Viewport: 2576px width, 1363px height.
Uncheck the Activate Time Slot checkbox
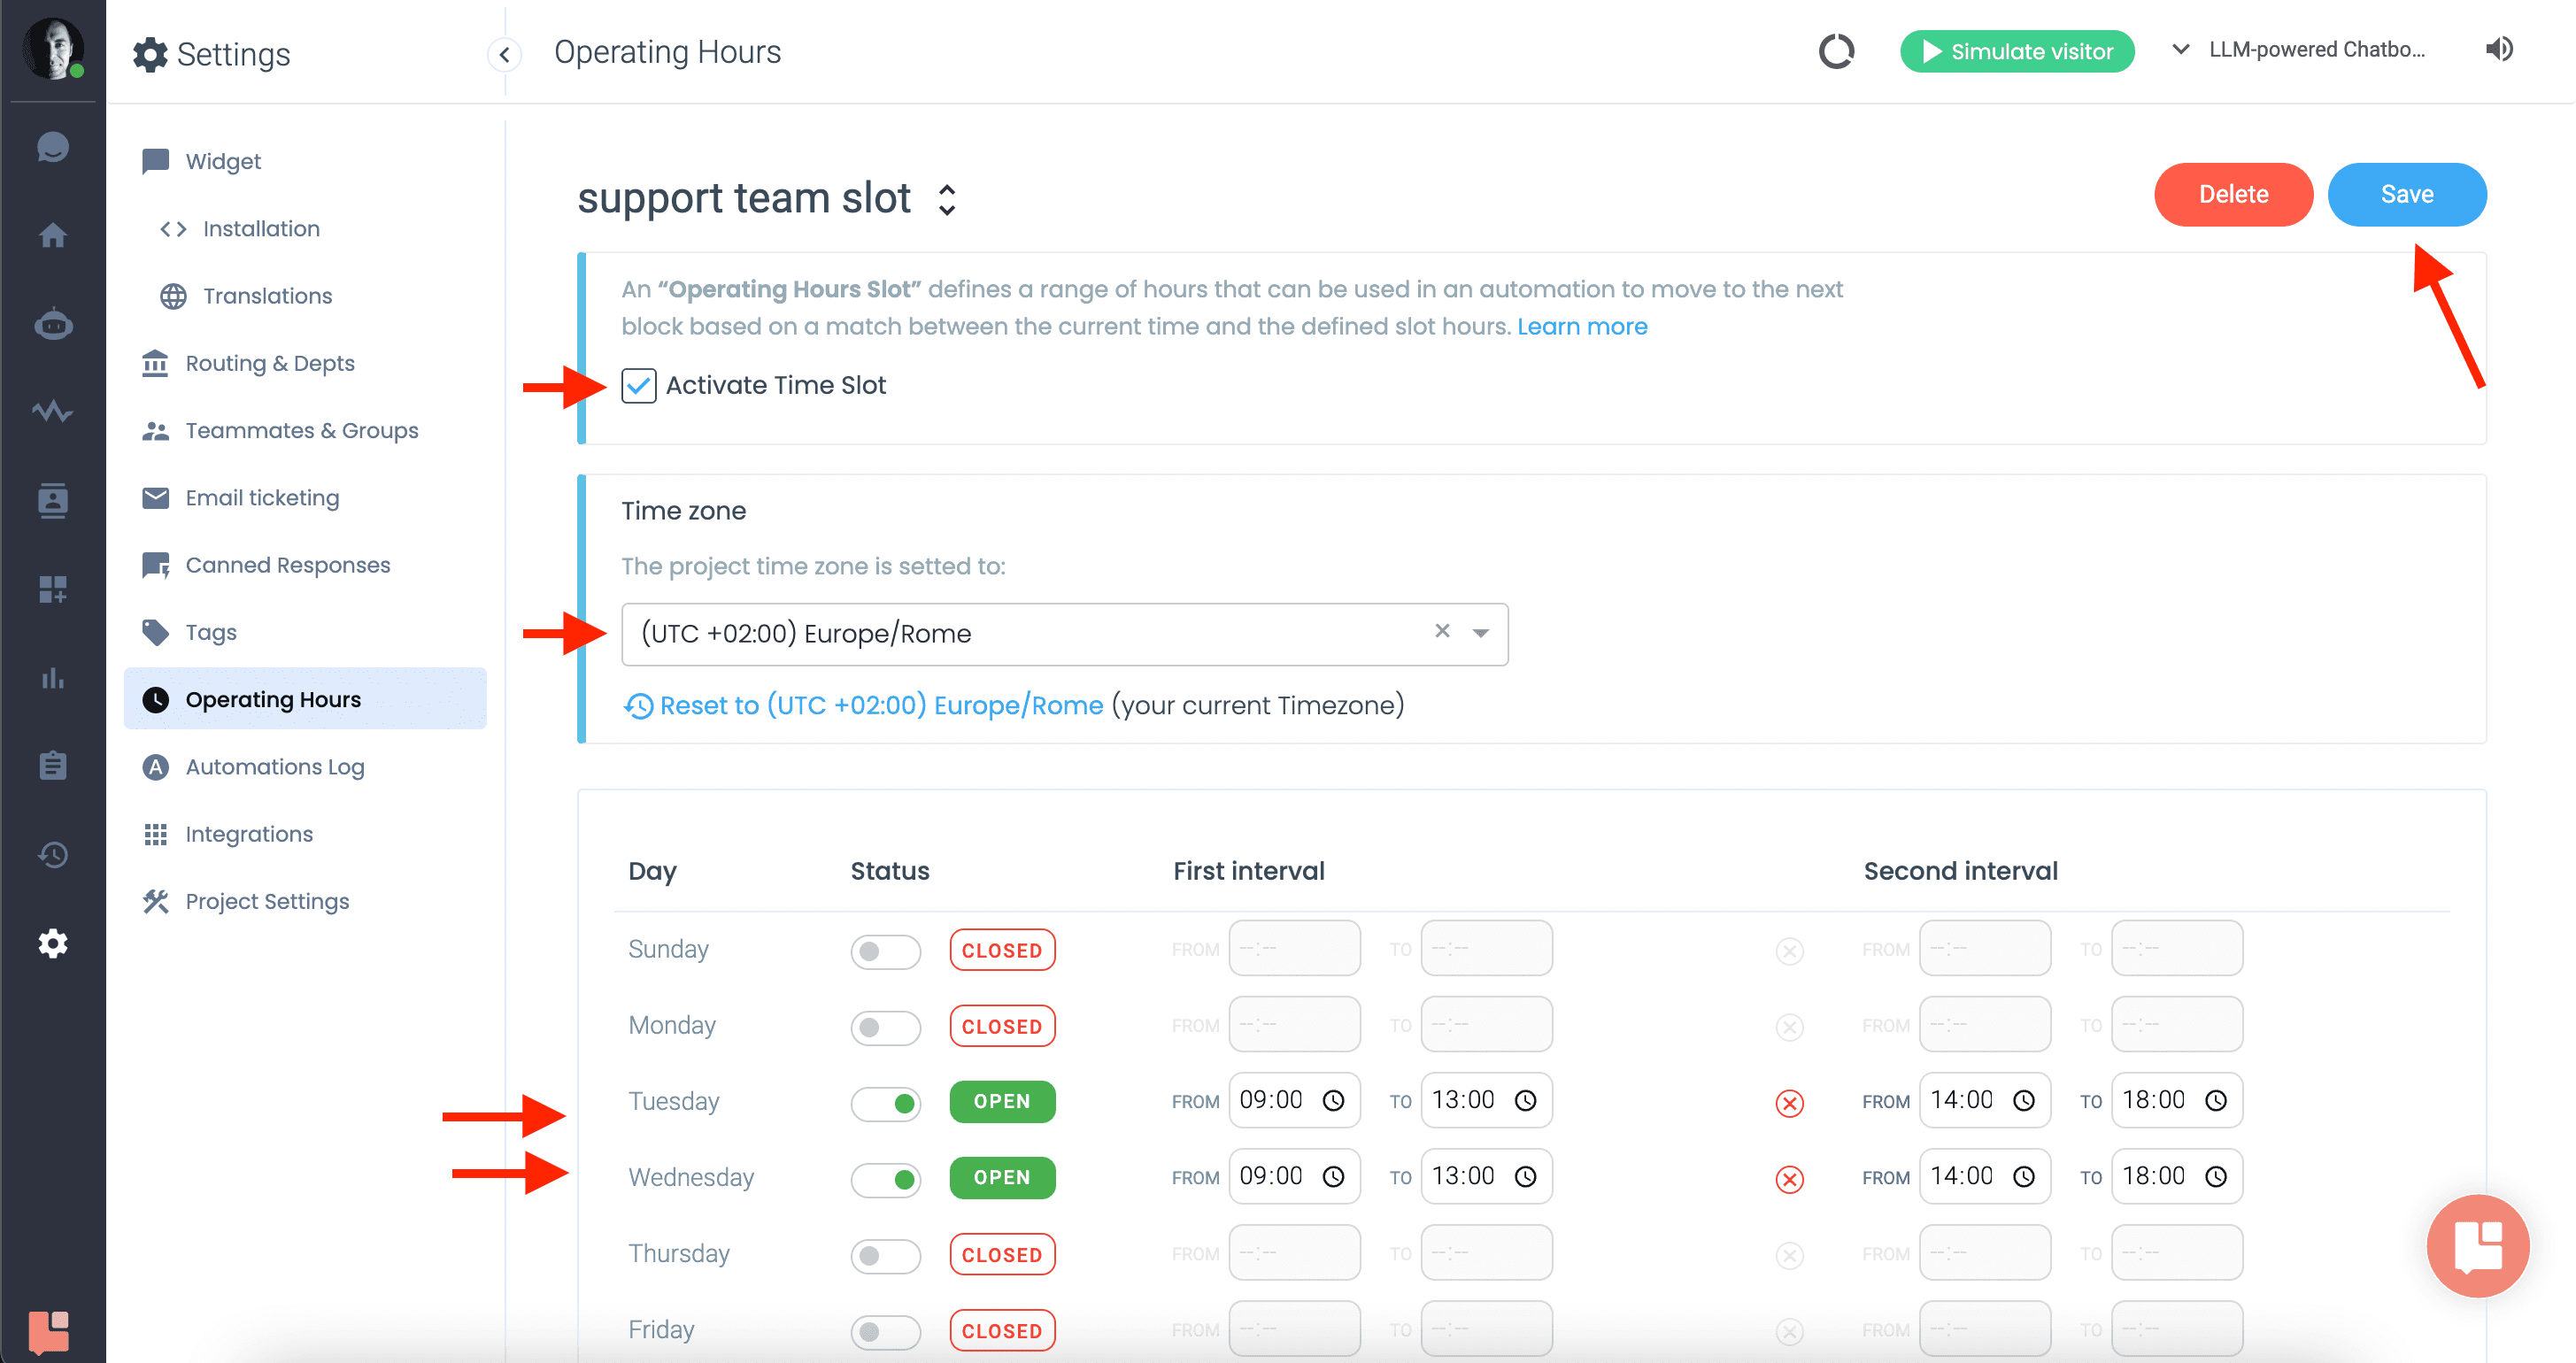(x=639, y=385)
